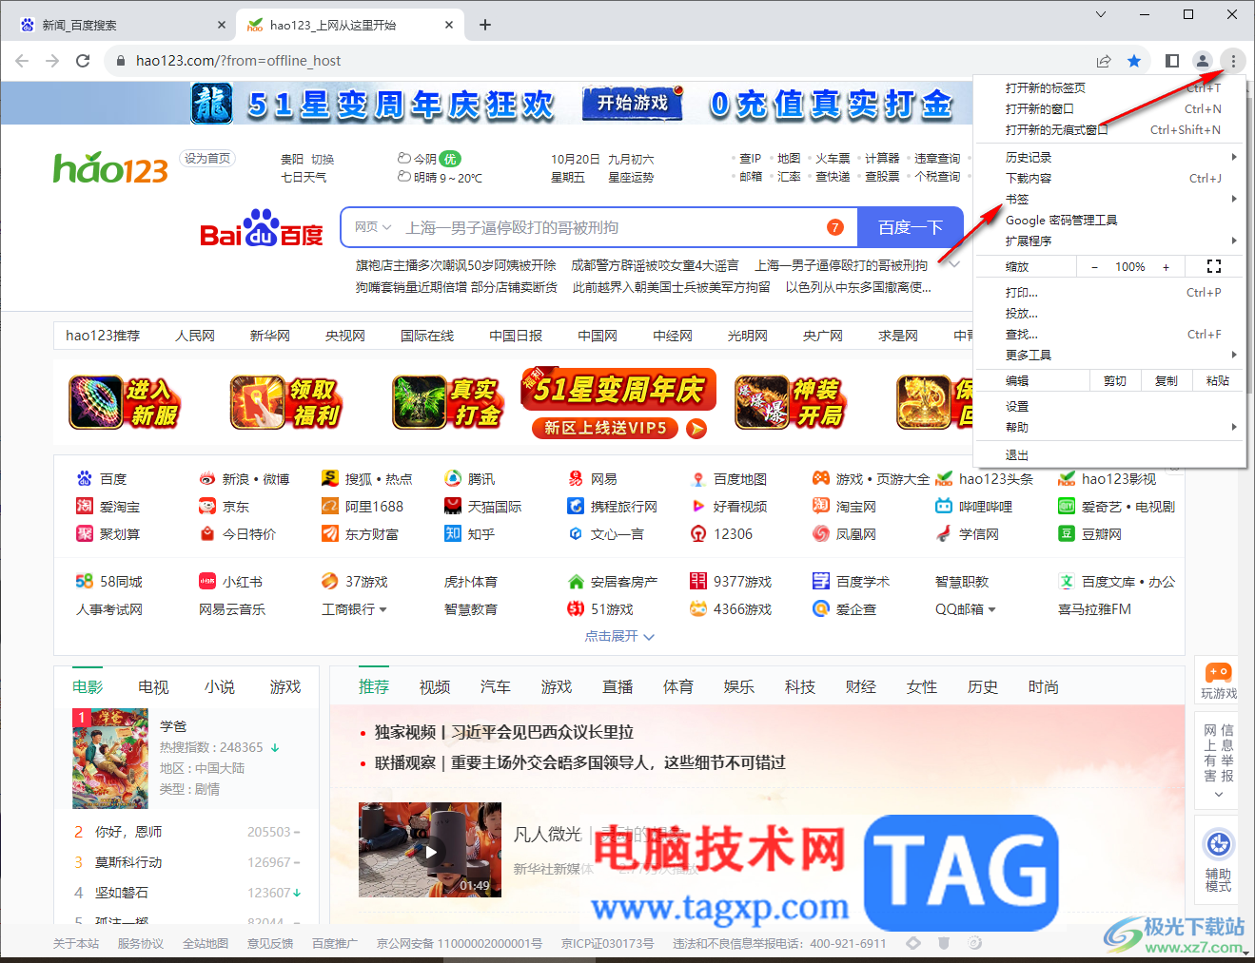Open the 学爸 movie poster thumbnail
This screenshot has width=1255, height=963.
110,758
